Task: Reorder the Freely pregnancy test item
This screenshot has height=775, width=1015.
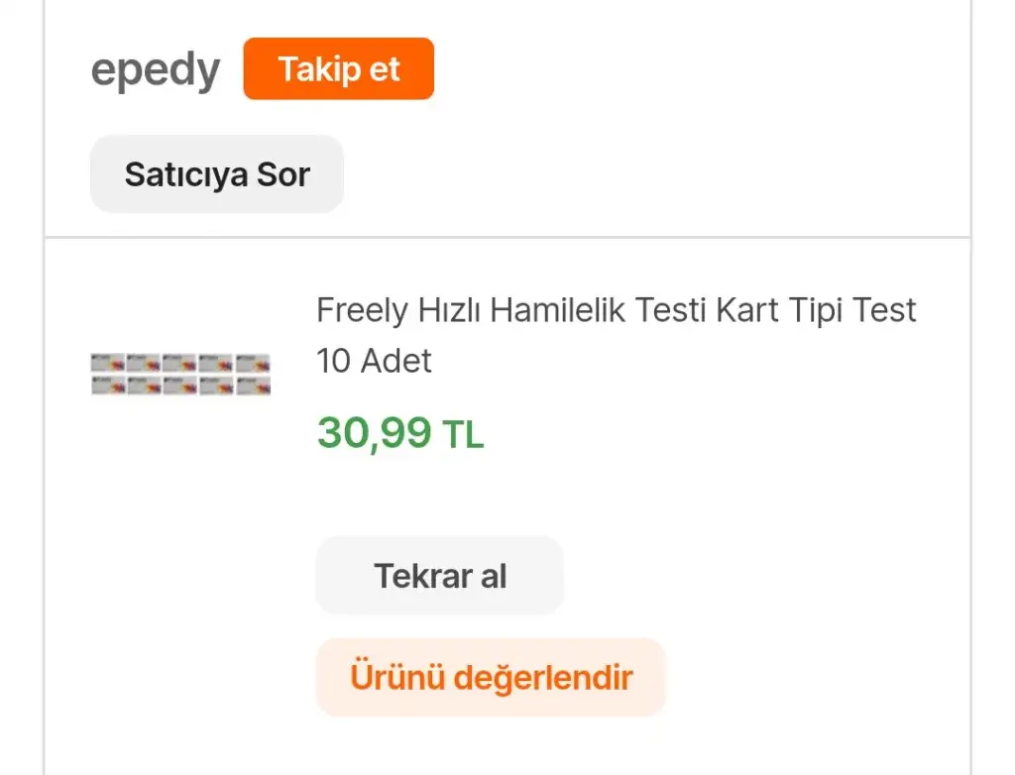Action: pyautogui.click(x=439, y=576)
